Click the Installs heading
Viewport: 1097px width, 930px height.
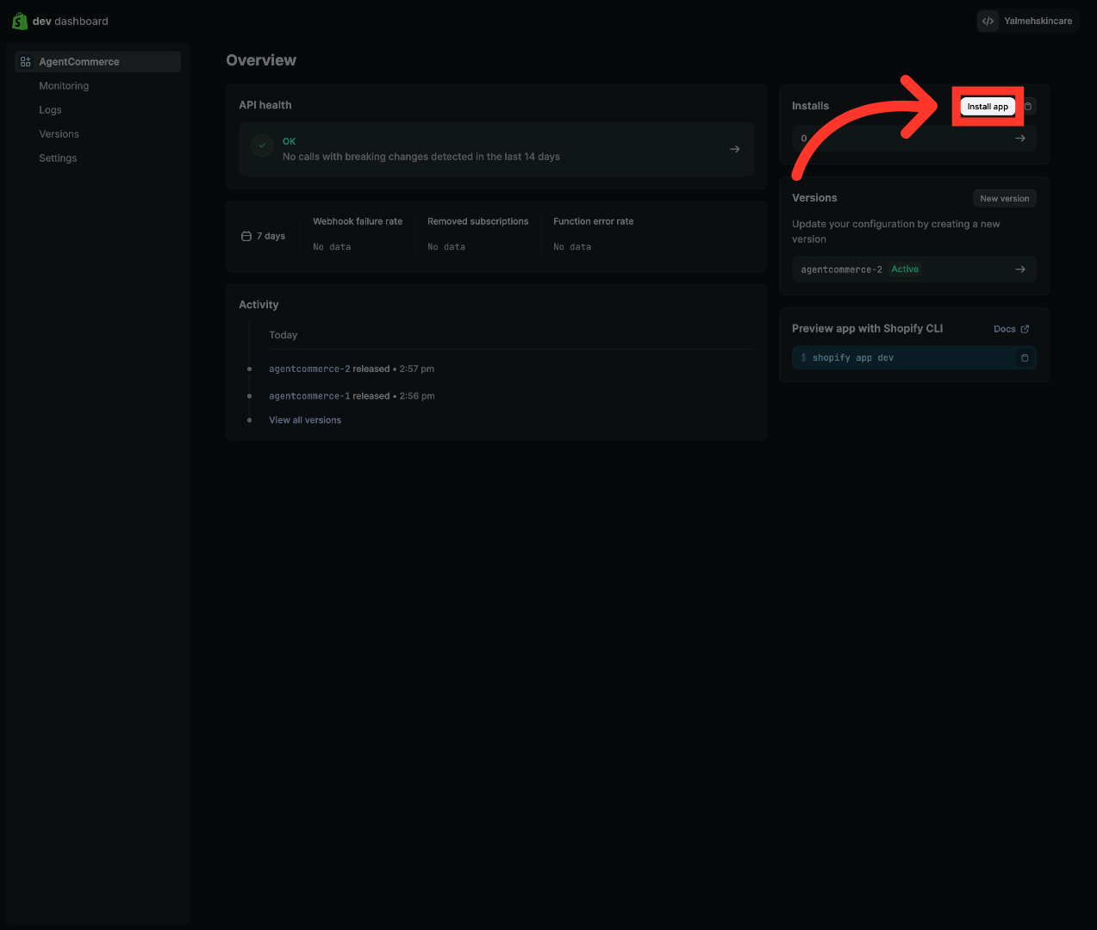point(810,106)
